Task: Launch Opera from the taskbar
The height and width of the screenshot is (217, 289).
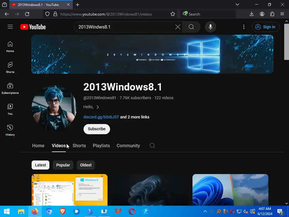Action: 132,211
